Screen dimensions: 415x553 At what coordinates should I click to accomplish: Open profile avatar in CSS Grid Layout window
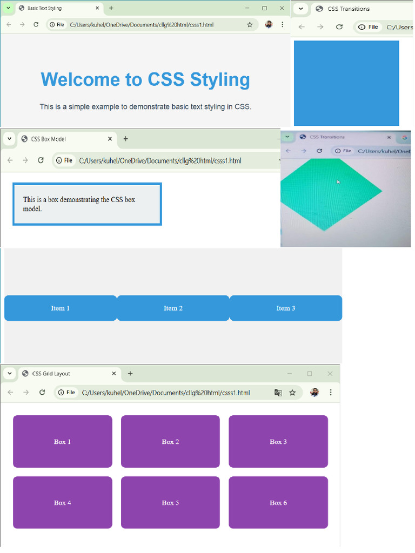click(x=314, y=392)
